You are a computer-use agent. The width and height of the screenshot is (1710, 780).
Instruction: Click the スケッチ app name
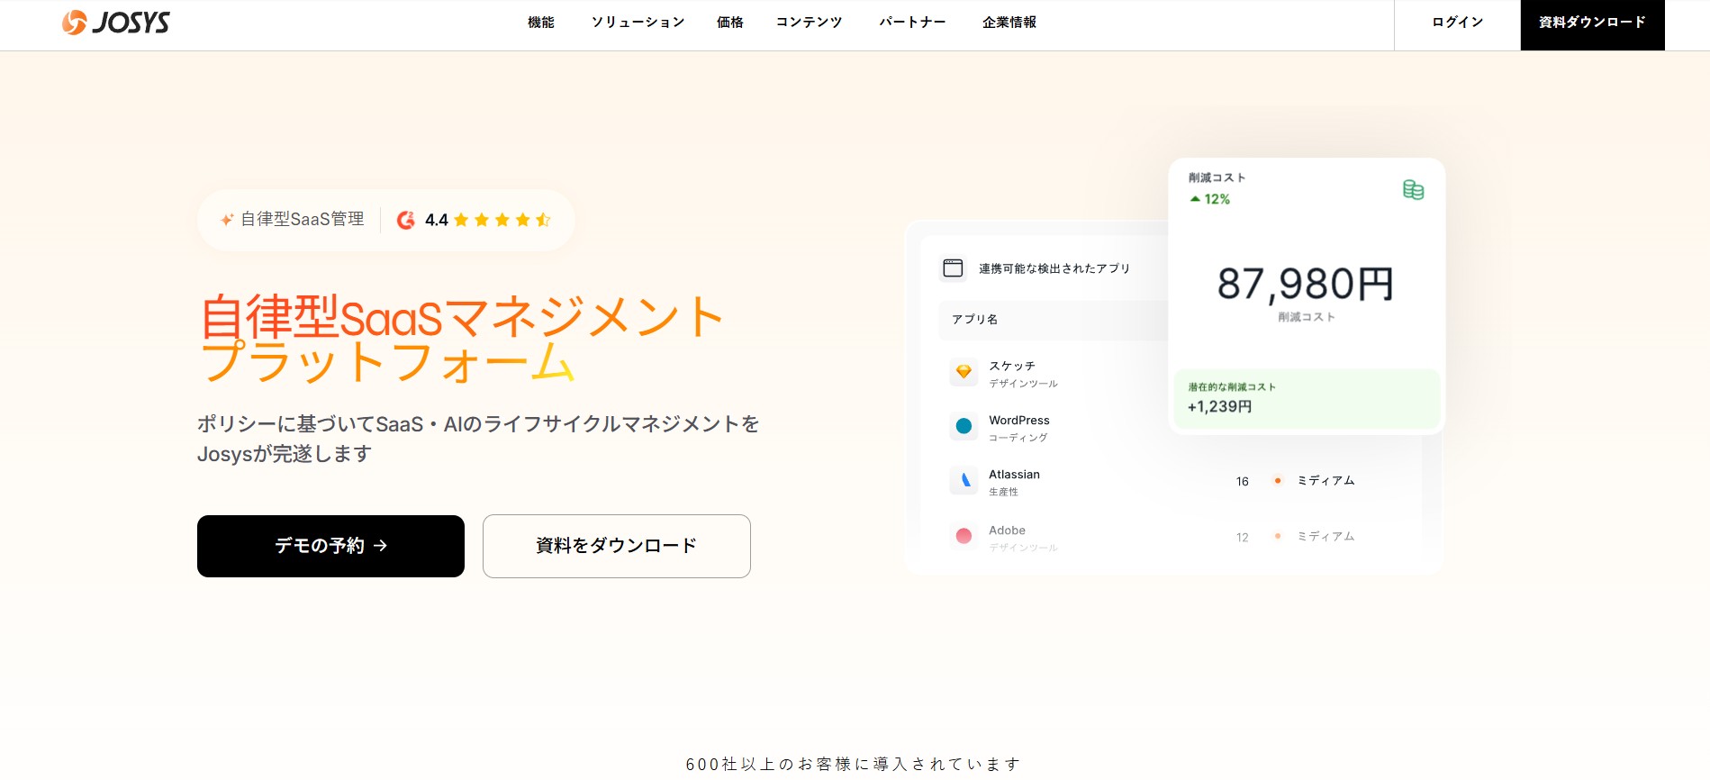(x=1012, y=366)
